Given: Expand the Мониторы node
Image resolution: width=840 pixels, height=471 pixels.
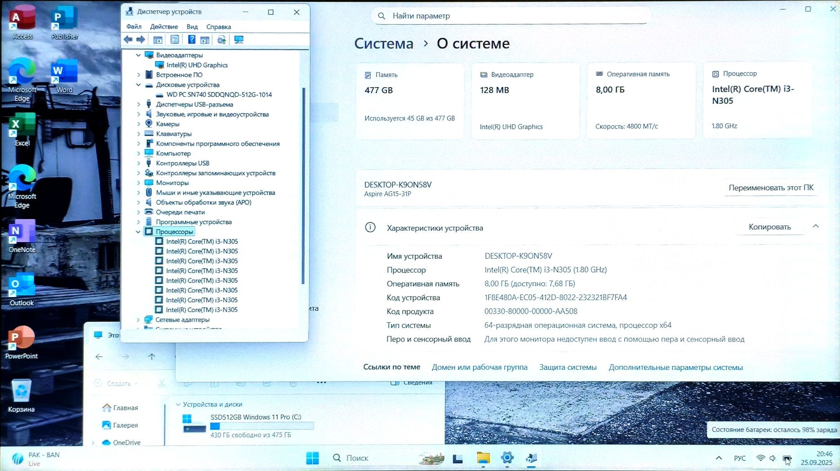Looking at the screenshot, I should [138, 183].
